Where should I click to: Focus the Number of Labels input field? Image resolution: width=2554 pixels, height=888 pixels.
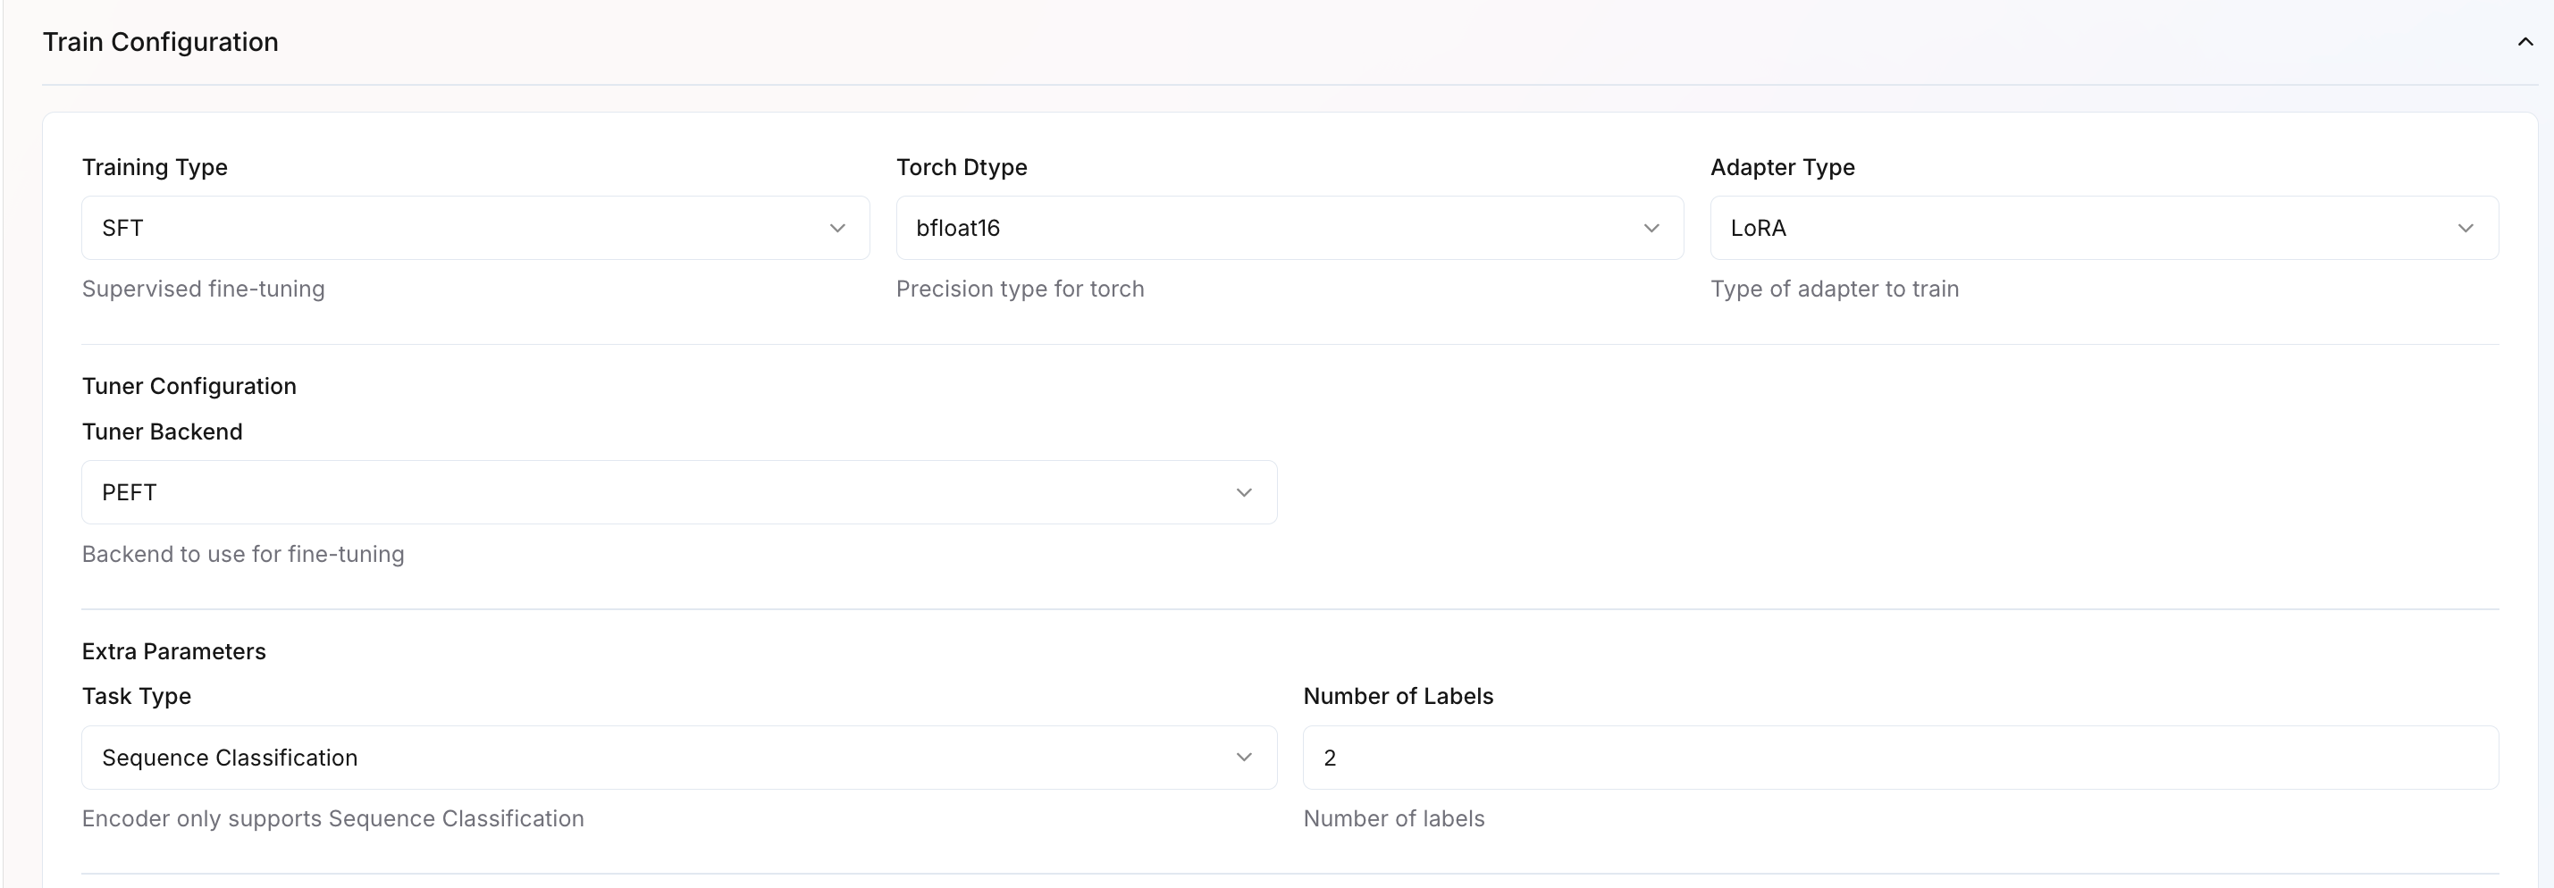pos(1900,758)
